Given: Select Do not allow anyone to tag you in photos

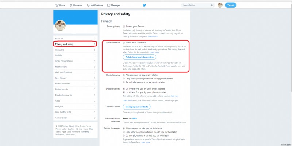Looking at the screenshot, I should [x=124, y=82].
